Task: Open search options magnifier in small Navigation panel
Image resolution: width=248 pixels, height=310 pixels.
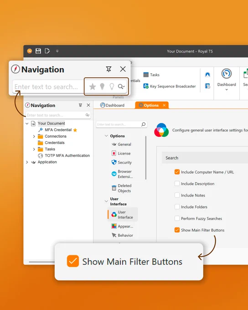Action: pyautogui.click(x=88, y=115)
